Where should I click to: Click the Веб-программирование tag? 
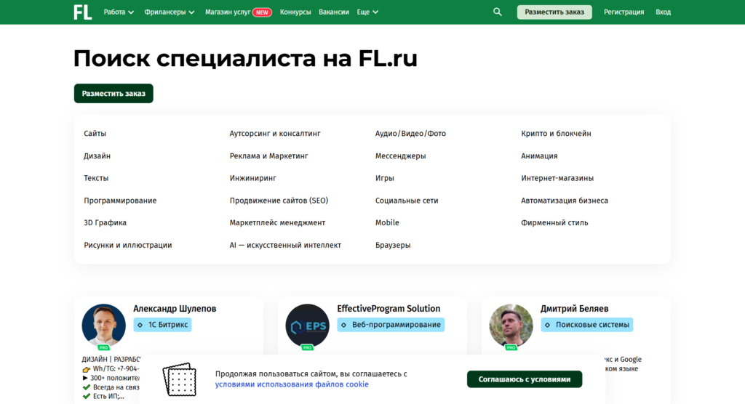(391, 325)
